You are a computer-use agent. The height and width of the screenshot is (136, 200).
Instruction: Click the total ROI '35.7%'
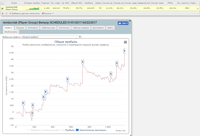pyautogui.click(x=79, y=8)
